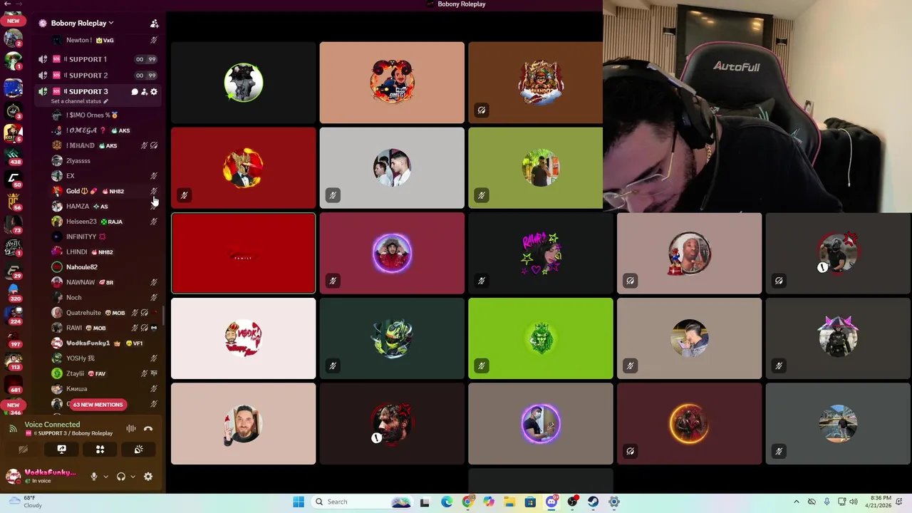Screen dimensions: 912x513
Task: Open the activities launcher button
Action: 100,450
